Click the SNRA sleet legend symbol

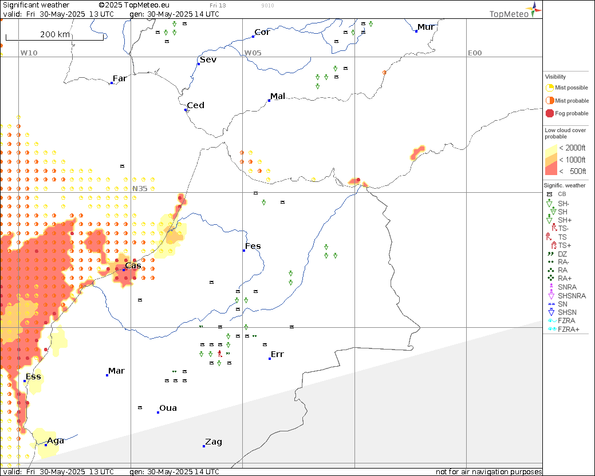(x=551, y=287)
